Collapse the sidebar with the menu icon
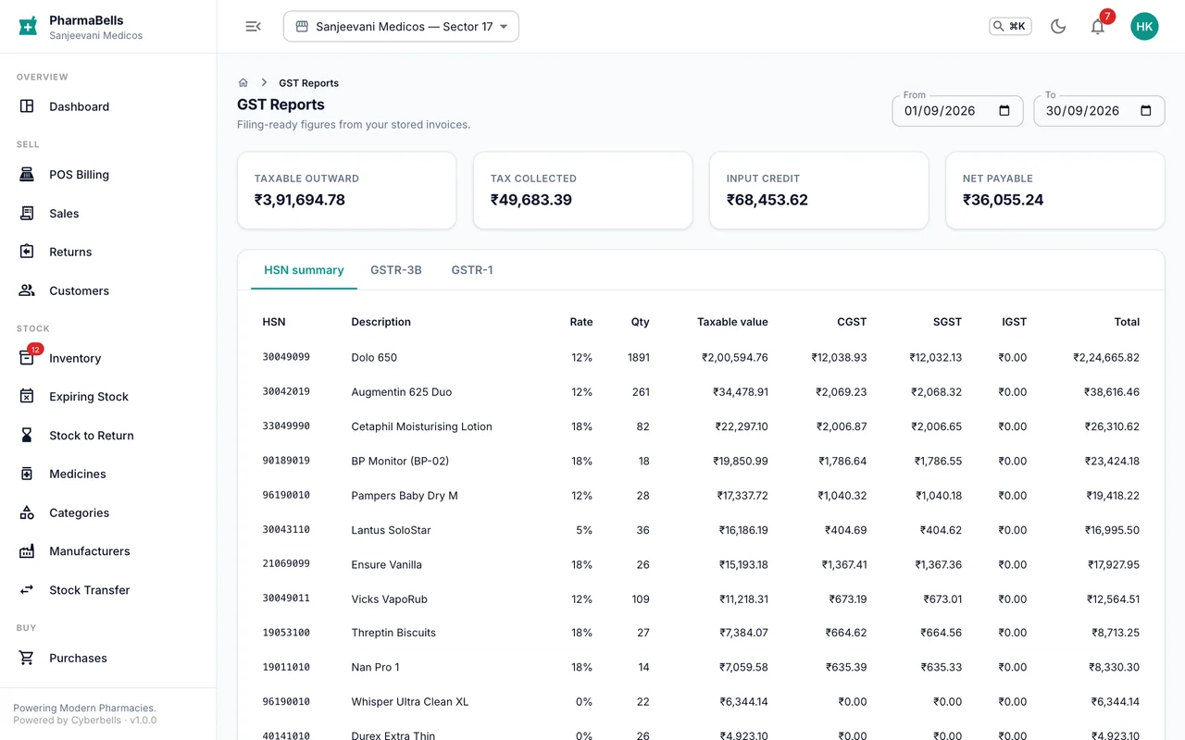This screenshot has width=1185, height=740. [x=253, y=27]
